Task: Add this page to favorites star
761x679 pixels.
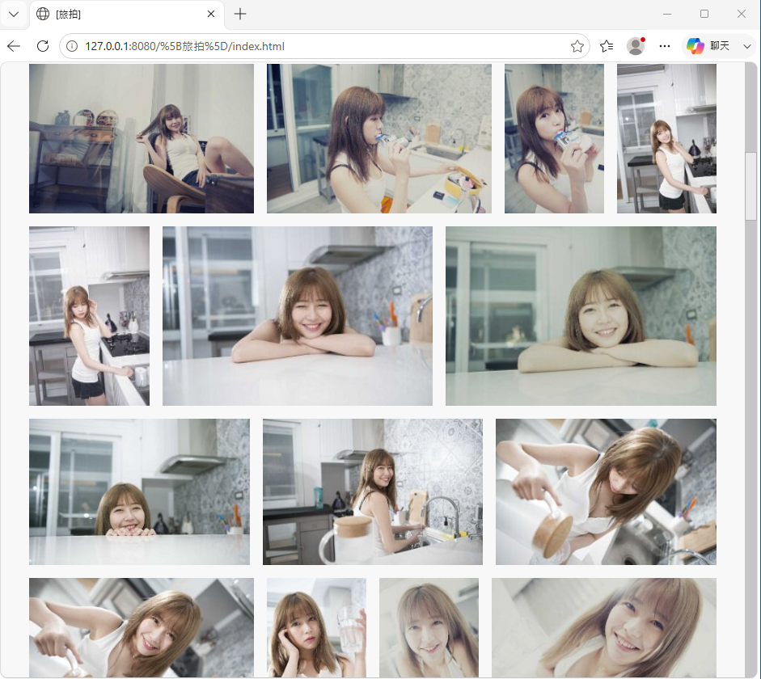Action: [x=577, y=46]
